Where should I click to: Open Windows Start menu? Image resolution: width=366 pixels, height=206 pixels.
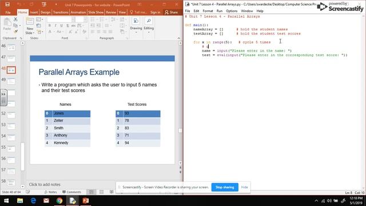point(6,201)
